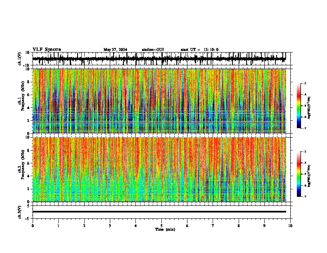Click the ch.1 voltage waveform trace
The image size is (327, 253).
pos(159,59)
